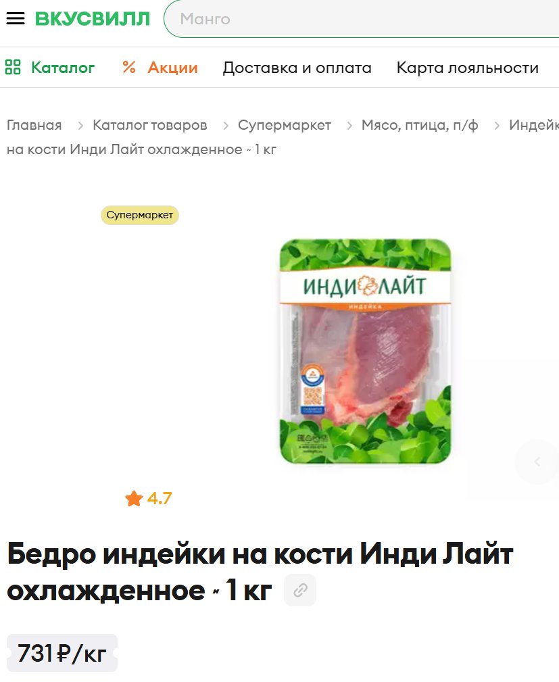Open the hamburger menu

point(16,19)
